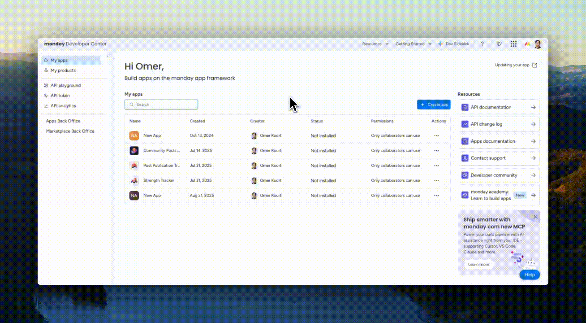Image resolution: width=586 pixels, height=323 pixels.
Task: Click the My apps sidebar icon
Action: [x=46, y=60]
